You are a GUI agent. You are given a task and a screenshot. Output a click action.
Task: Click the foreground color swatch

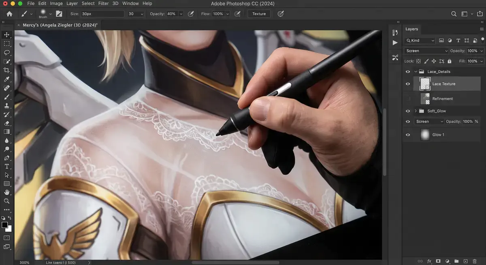point(5,225)
